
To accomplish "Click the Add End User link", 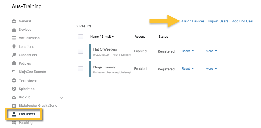I will tap(243, 21).
